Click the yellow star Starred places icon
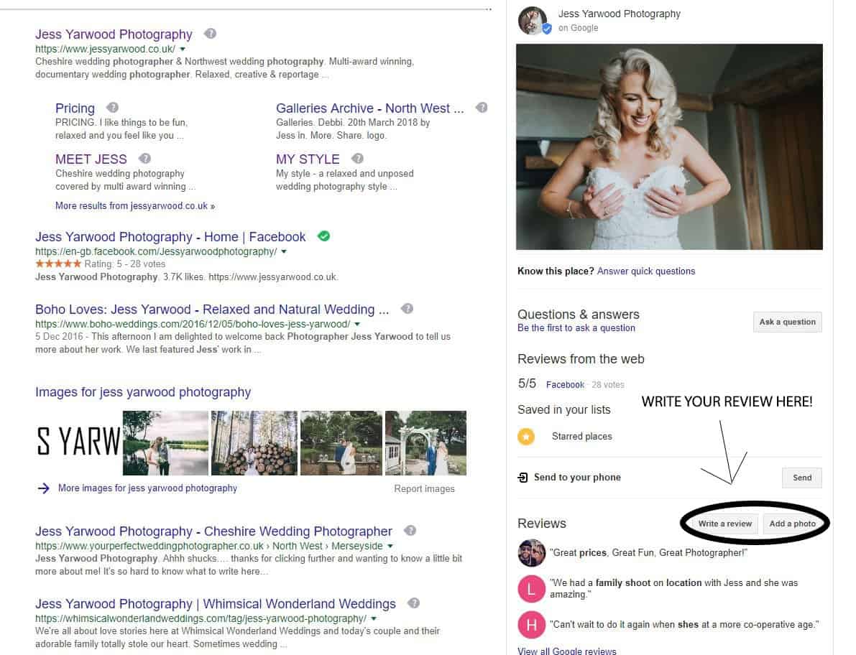This screenshot has width=856, height=655. click(x=526, y=436)
